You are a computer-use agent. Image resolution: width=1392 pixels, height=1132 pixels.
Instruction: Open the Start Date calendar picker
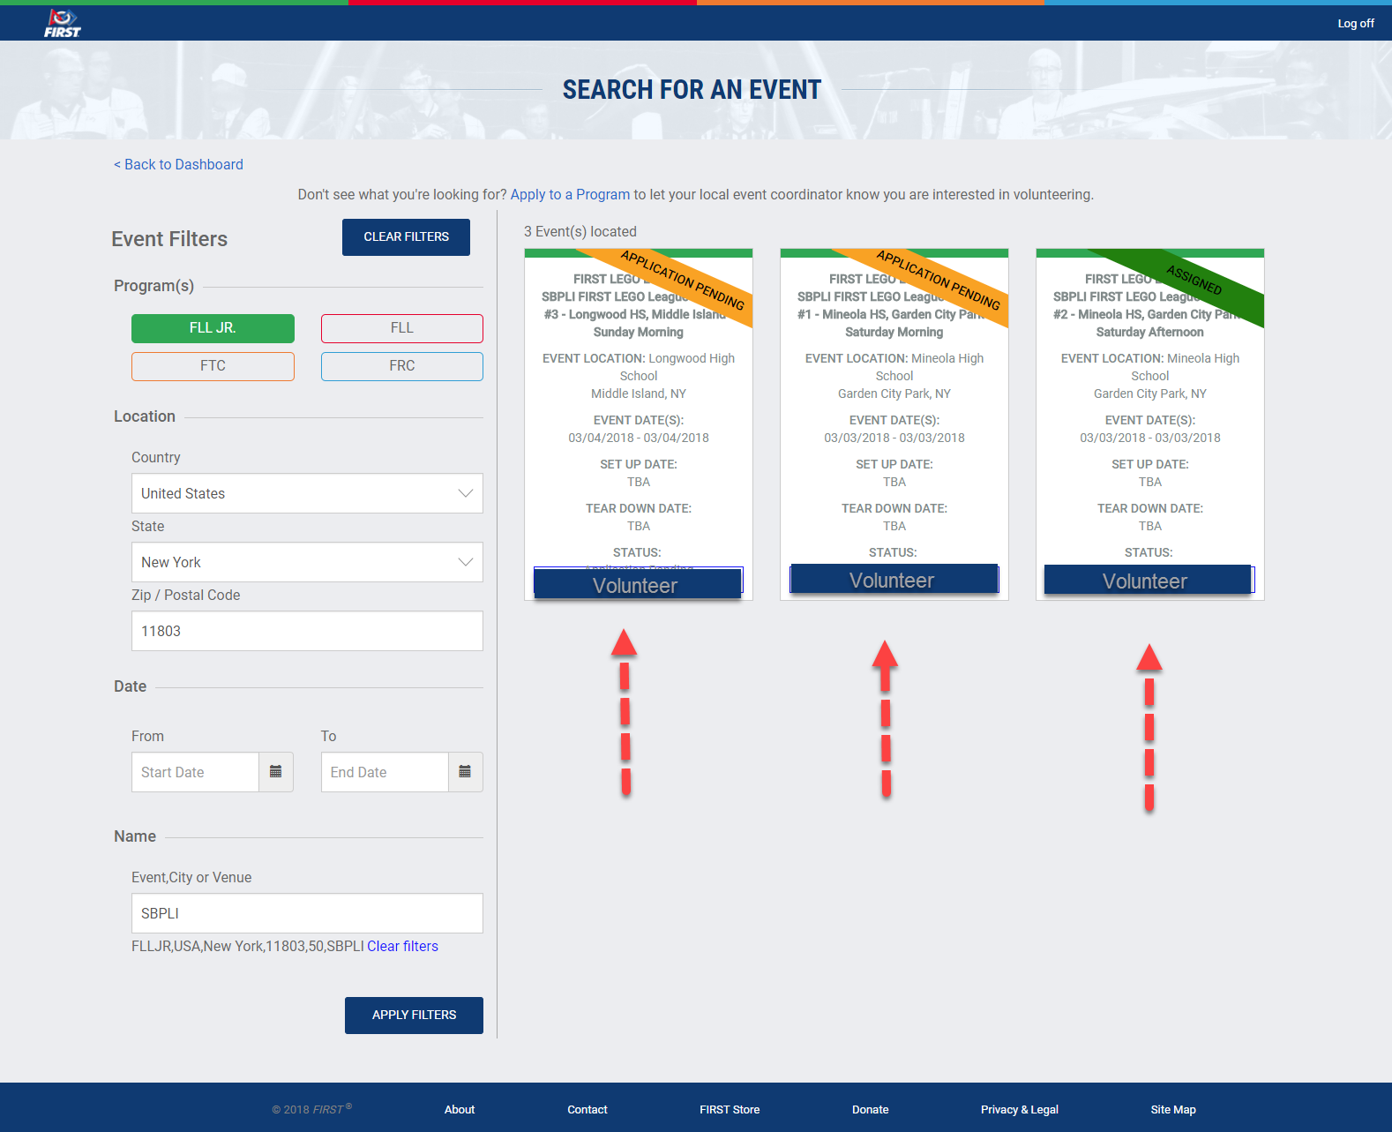pos(276,772)
